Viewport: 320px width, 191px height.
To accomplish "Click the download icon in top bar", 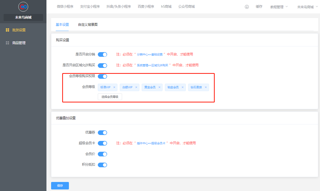I will pyautogui.click(x=247, y=7).
